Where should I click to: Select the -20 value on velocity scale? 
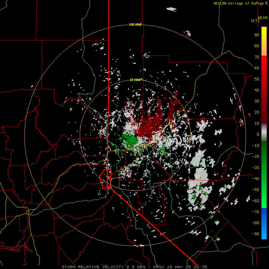256,156
